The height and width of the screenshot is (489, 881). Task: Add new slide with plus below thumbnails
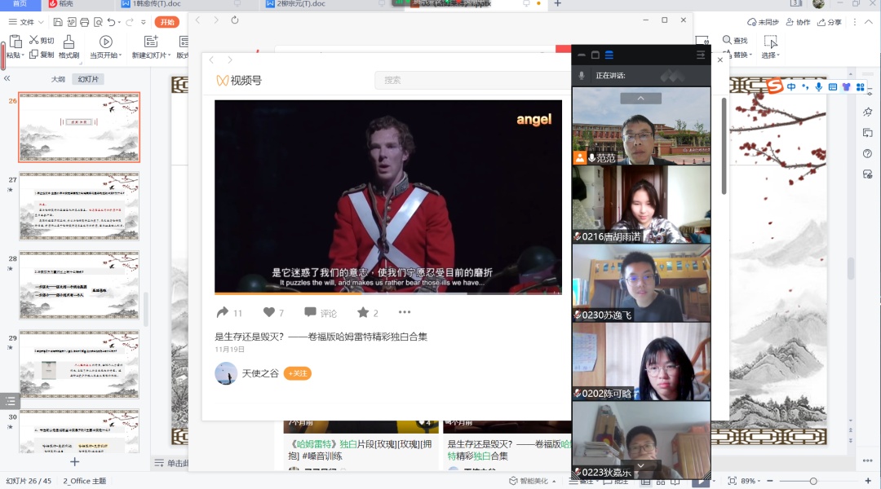coord(74,461)
